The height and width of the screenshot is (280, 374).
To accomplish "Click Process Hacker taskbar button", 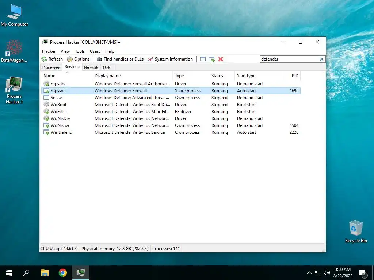I will [x=81, y=273].
